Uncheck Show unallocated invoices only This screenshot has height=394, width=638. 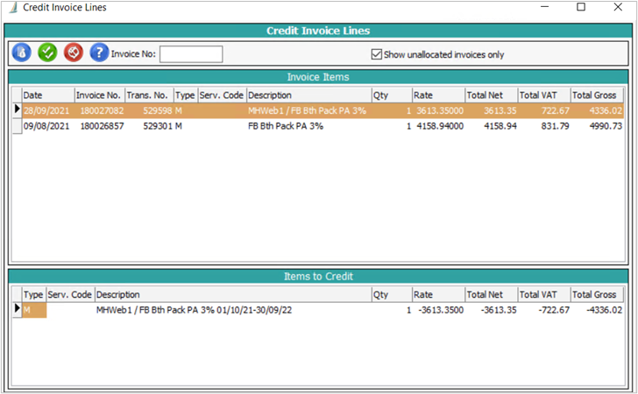point(376,54)
